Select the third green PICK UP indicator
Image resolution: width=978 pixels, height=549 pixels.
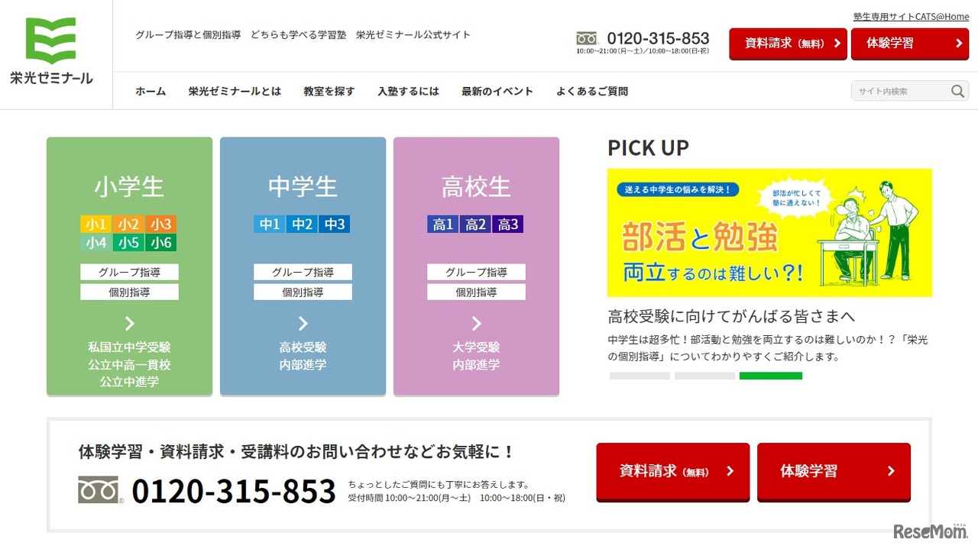[x=770, y=376]
